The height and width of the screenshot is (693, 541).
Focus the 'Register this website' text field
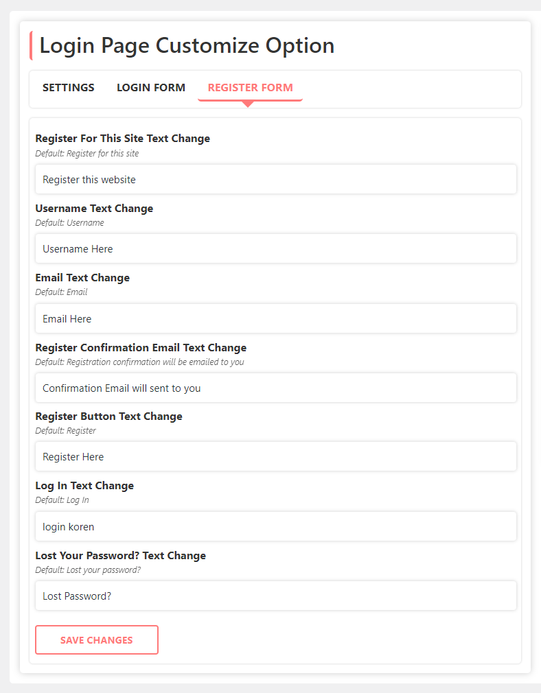275,180
